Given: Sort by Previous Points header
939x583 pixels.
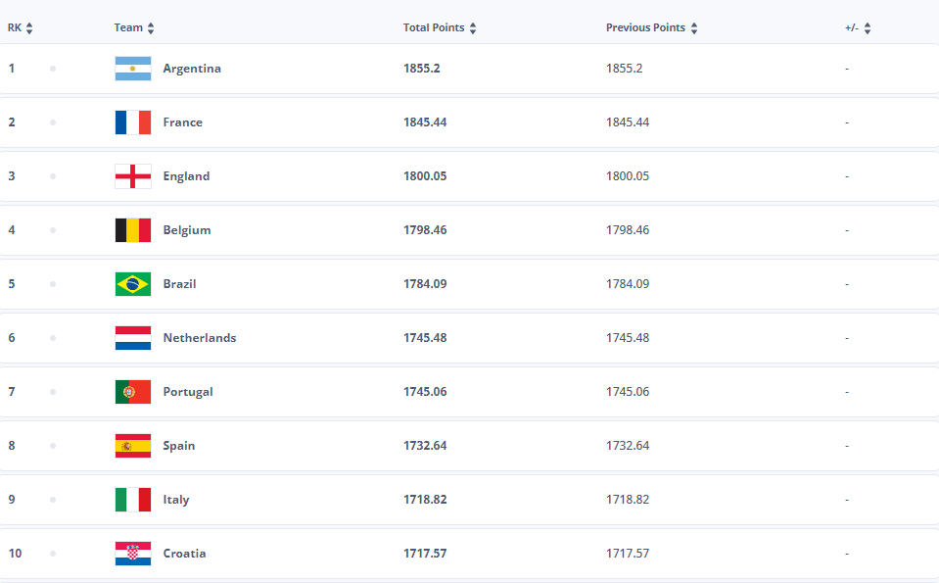Looking at the screenshot, I should point(651,28).
